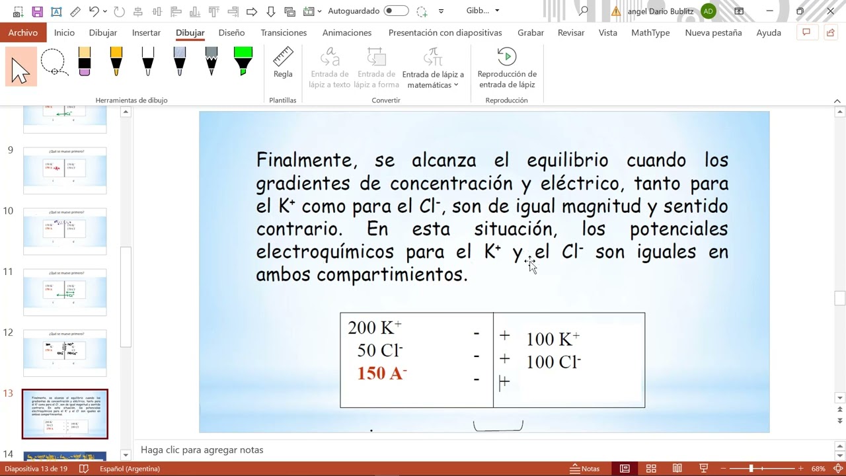Switch to the Animaciones tab
The width and height of the screenshot is (846, 476).
pyautogui.click(x=346, y=32)
